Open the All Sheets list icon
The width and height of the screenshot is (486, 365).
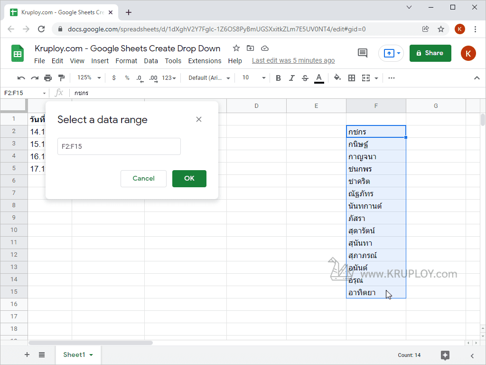[x=42, y=355]
